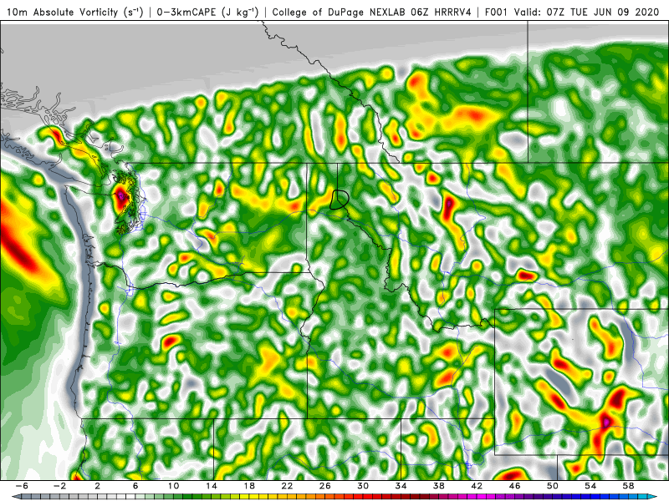Click the '10' color scale label
The image size is (669, 501).
pyautogui.click(x=173, y=486)
